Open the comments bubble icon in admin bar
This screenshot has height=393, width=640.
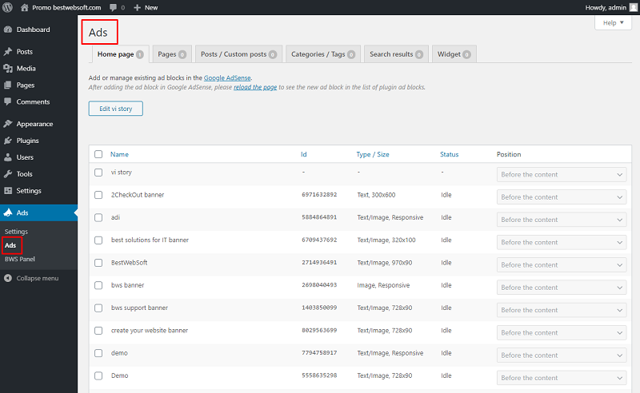point(113,7)
